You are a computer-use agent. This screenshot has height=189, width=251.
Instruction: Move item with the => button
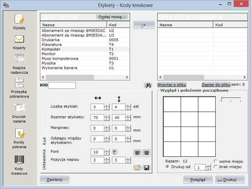[144, 25]
